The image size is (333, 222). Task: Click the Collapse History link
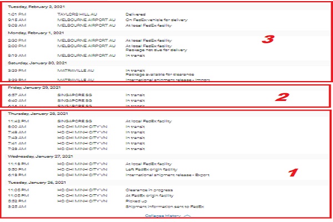[163, 214]
